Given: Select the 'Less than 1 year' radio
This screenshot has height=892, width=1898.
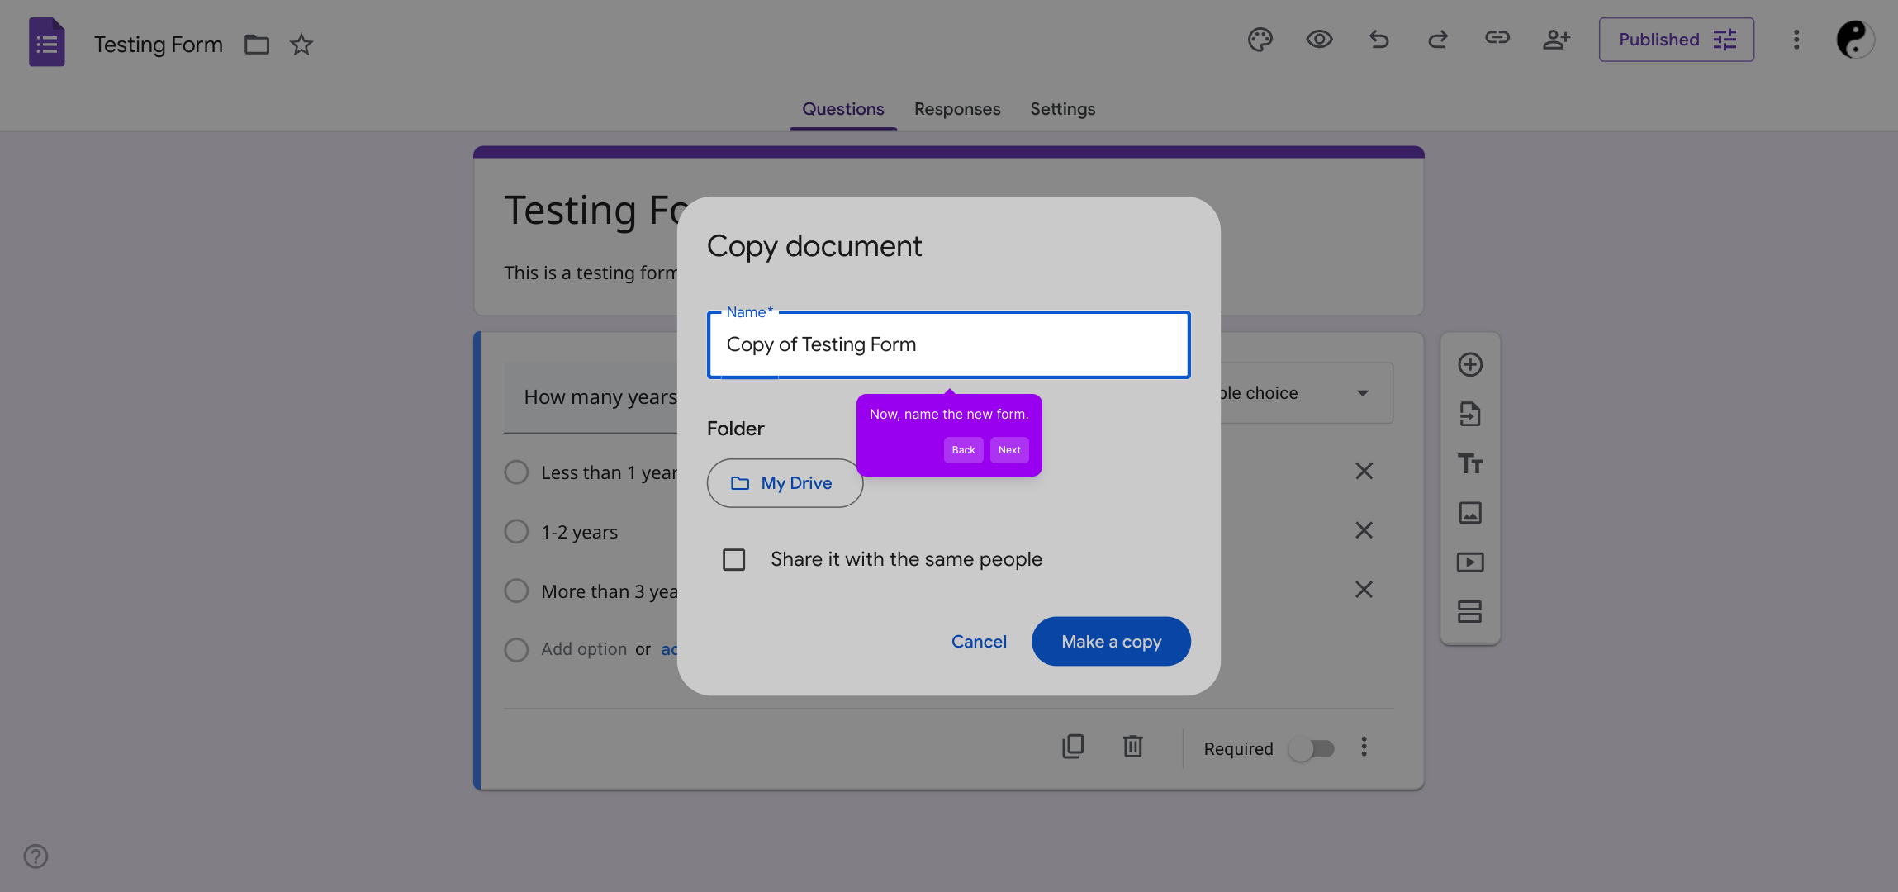Looking at the screenshot, I should pos(516,472).
